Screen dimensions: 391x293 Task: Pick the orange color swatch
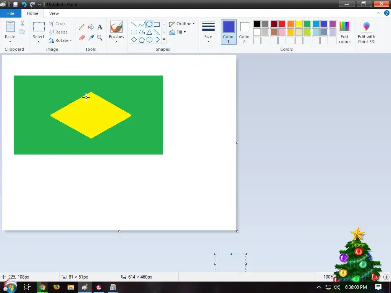point(290,24)
